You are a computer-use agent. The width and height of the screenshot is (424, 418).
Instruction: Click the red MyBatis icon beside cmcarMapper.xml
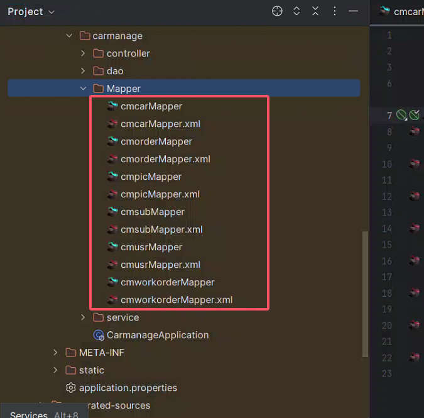pyautogui.click(x=112, y=124)
